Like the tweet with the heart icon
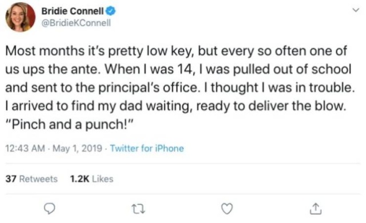366x223 pixels. click(x=227, y=209)
